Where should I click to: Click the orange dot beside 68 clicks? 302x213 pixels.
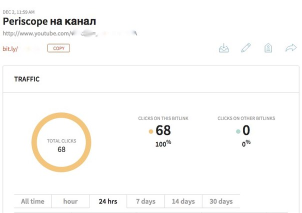tap(151, 131)
